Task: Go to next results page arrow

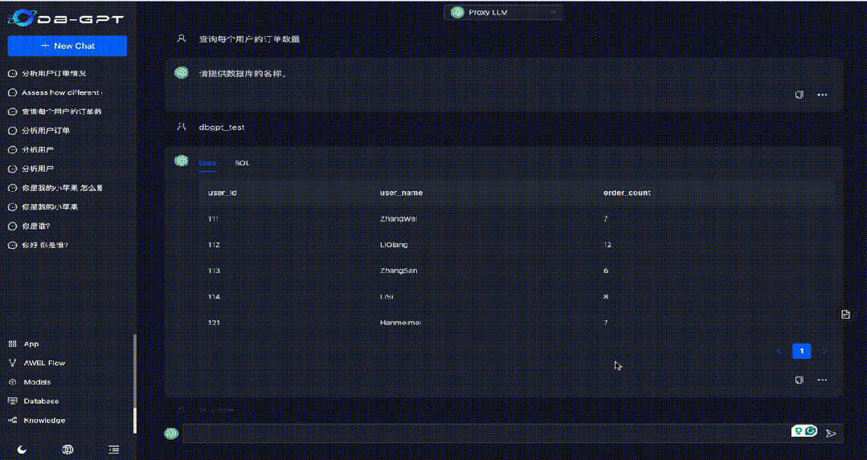Action: (x=824, y=351)
